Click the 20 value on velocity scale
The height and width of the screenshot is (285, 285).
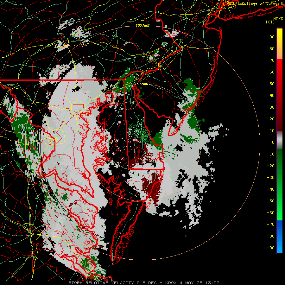click(x=272, y=119)
